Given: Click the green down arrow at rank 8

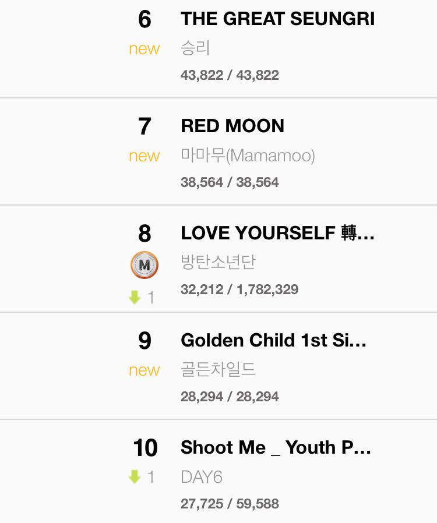Looking at the screenshot, I should coord(135,297).
